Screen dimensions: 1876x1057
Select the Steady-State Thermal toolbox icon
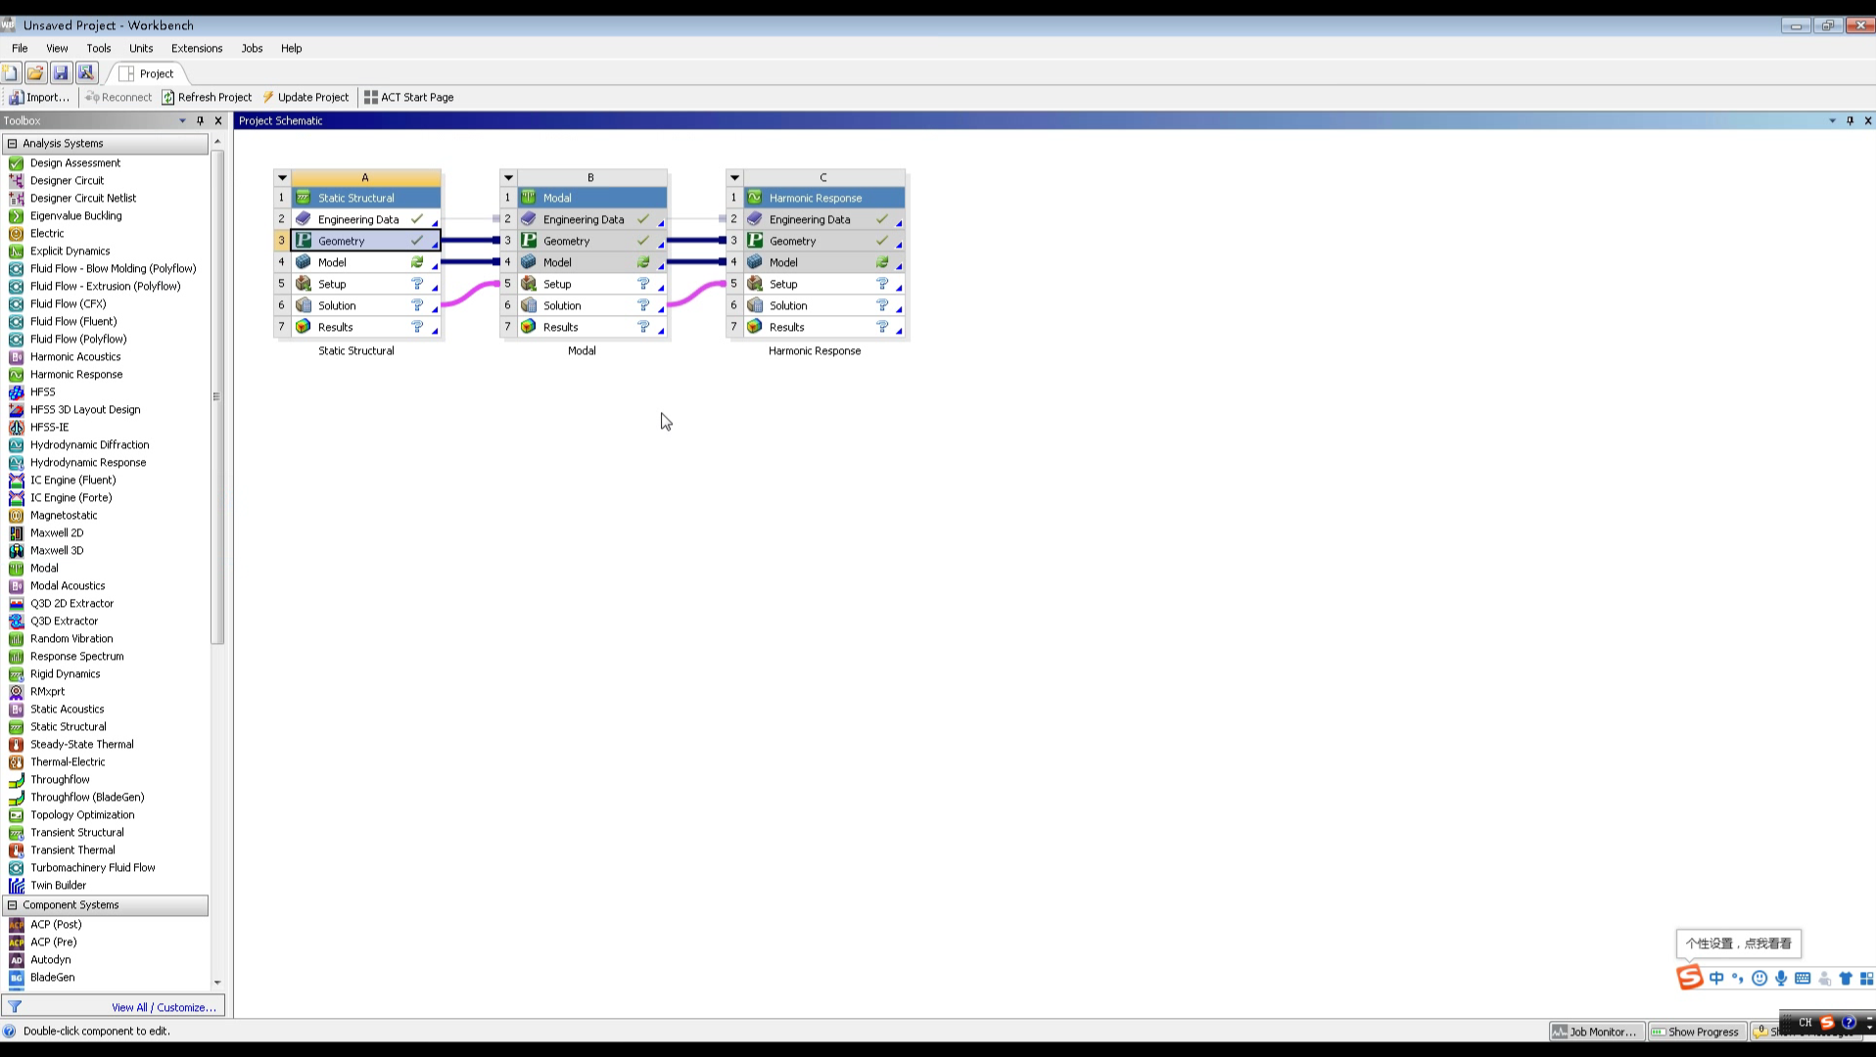tap(16, 745)
